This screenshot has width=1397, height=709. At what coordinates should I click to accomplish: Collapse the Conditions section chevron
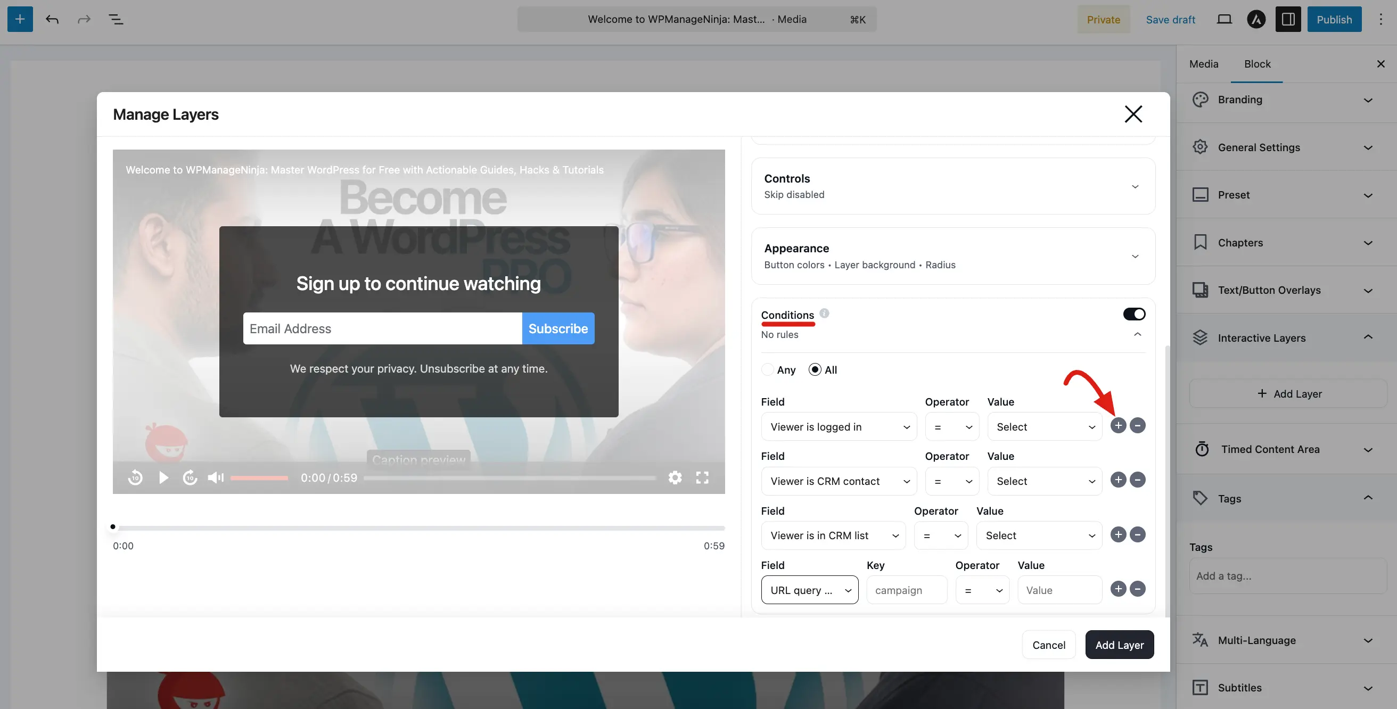point(1137,334)
